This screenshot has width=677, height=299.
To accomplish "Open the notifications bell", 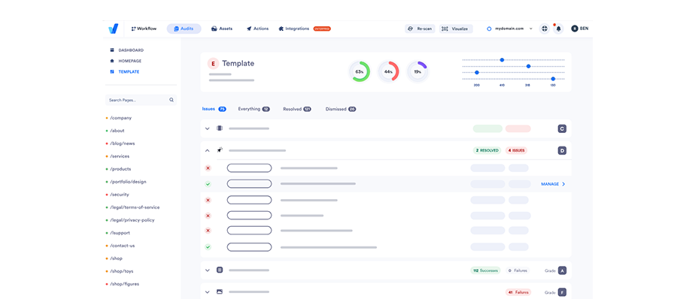I will pyautogui.click(x=559, y=29).
